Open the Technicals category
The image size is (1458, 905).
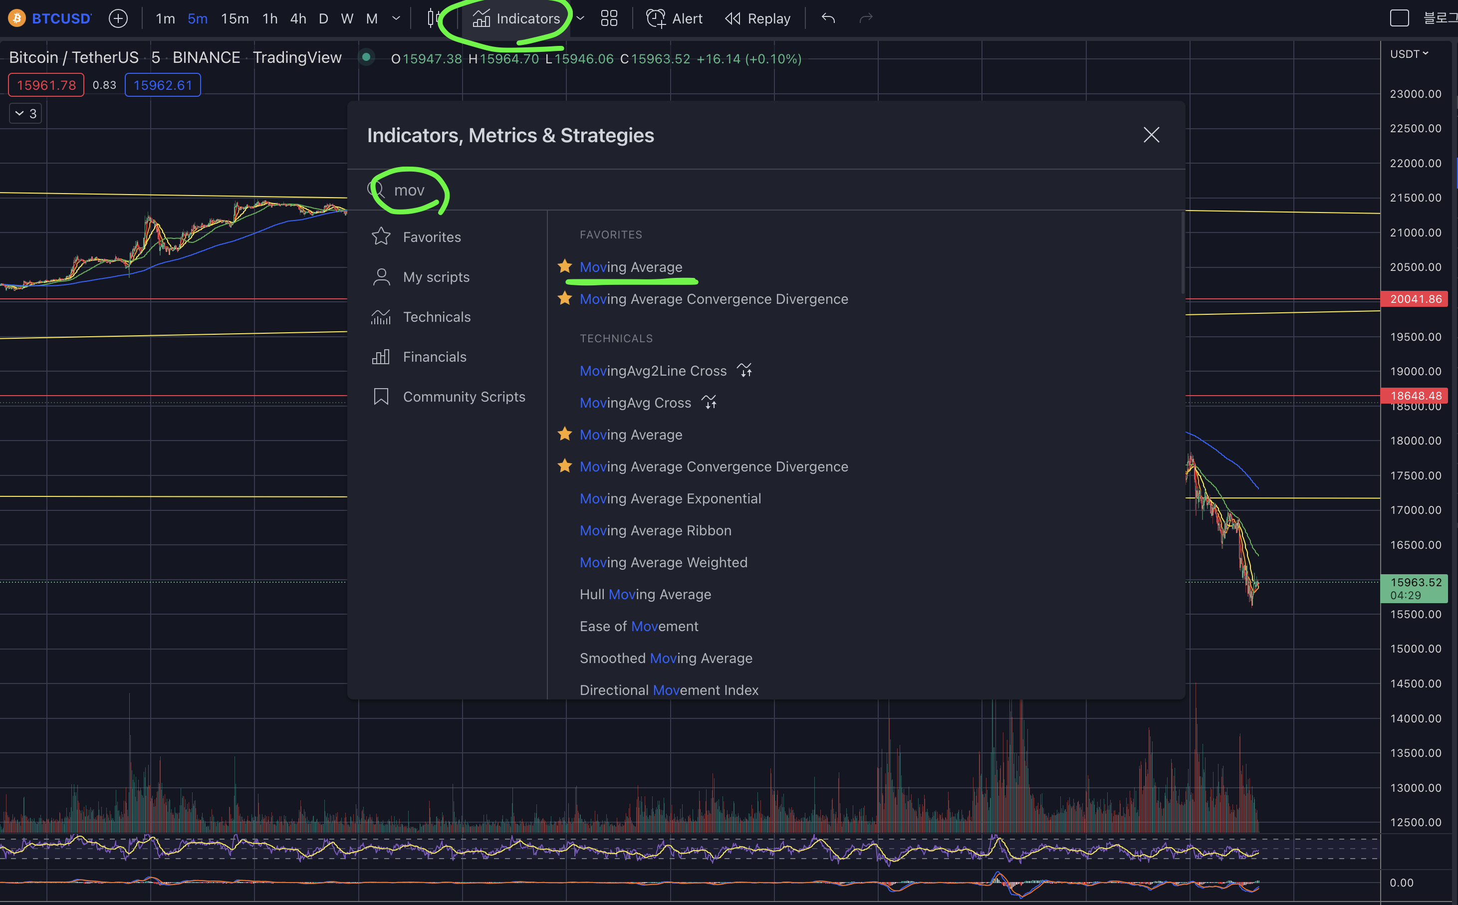[436, 317]
